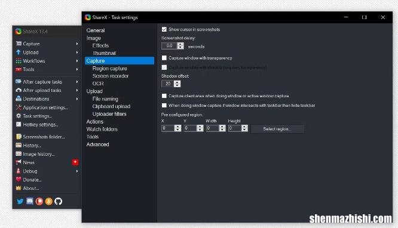Screen dimensions: 398x228
Task: Open Uploader filters settings page
Action: pos(109,114)
